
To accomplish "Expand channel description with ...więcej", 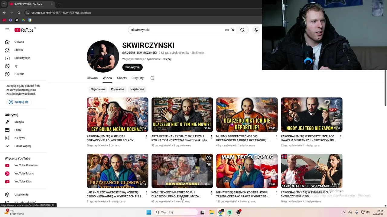I will [166, 59].
